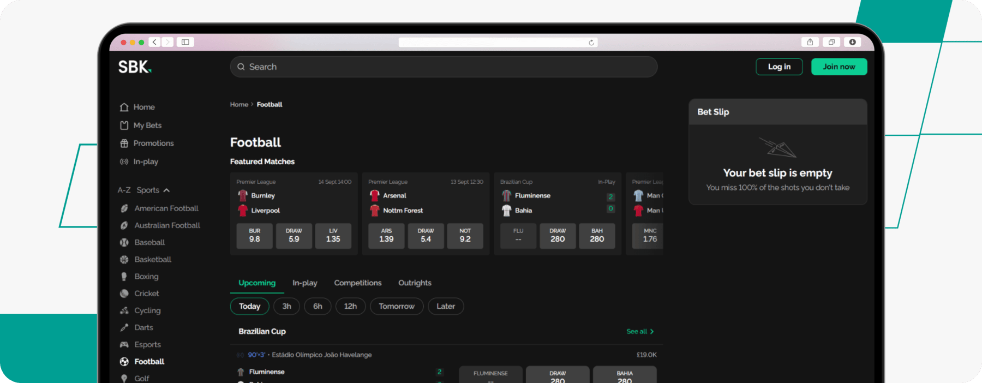Viewport: 982px width, 383px height.
Task: Click in the Search field
Action: click(x=444, y=67)
